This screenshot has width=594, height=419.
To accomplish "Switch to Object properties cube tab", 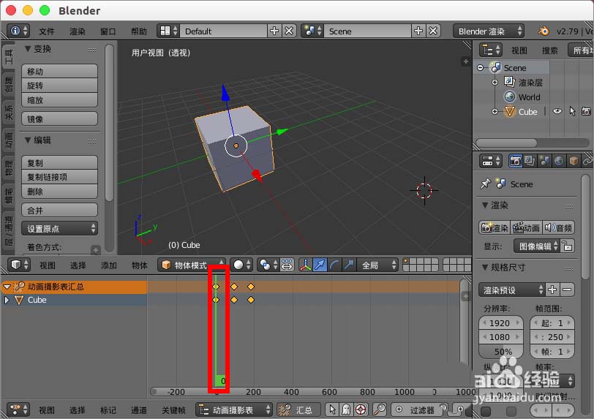I will coord(574,161).
